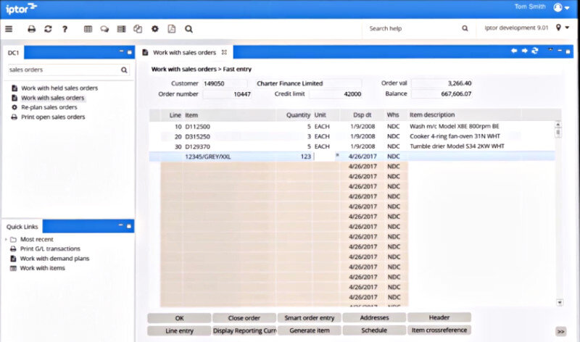Open settings with the gear icon
This screenshot has height=342, width=580.
154,29
